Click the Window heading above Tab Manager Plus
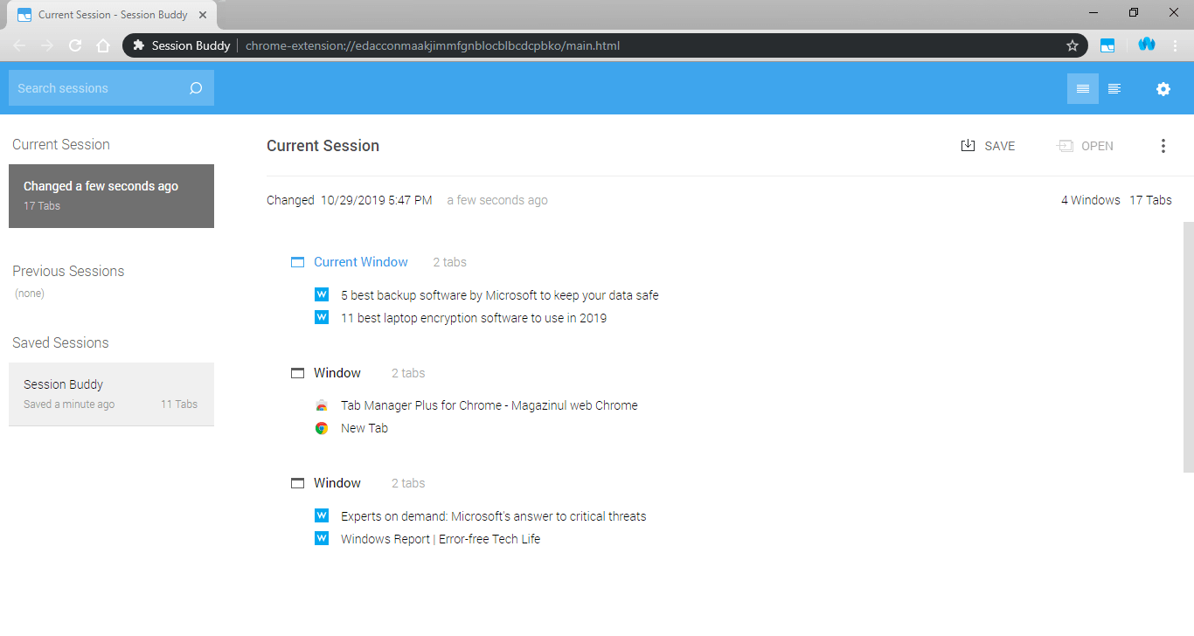The image size is (1194, 636). coord(337,373)
